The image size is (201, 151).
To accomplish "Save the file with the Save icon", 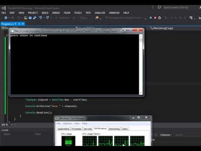I will 30,18.
